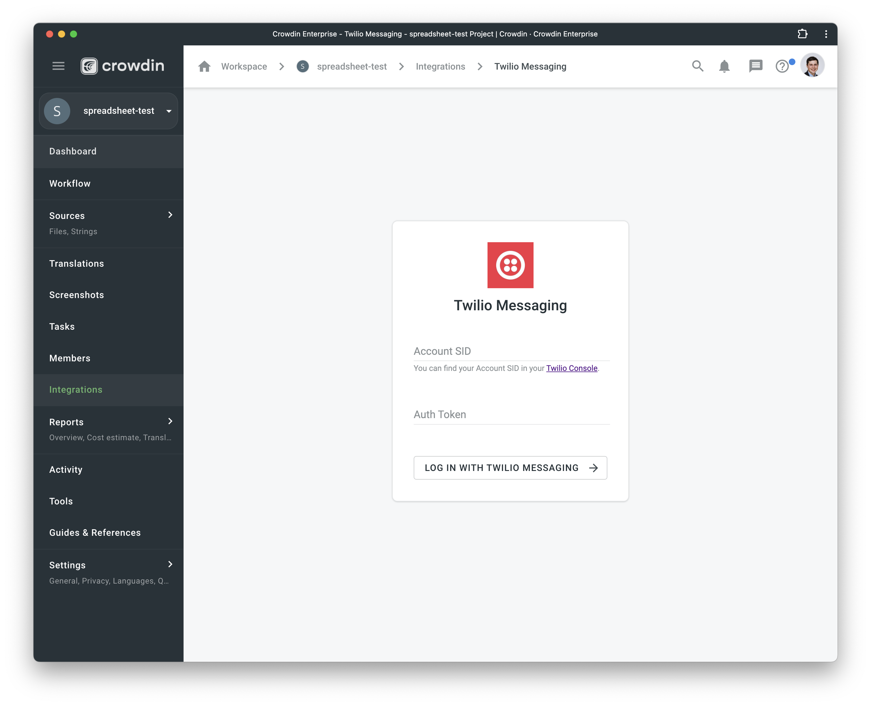Open Workflow in sidebar
The width and height of the screenshot is (871, 706).
[108, 183]
